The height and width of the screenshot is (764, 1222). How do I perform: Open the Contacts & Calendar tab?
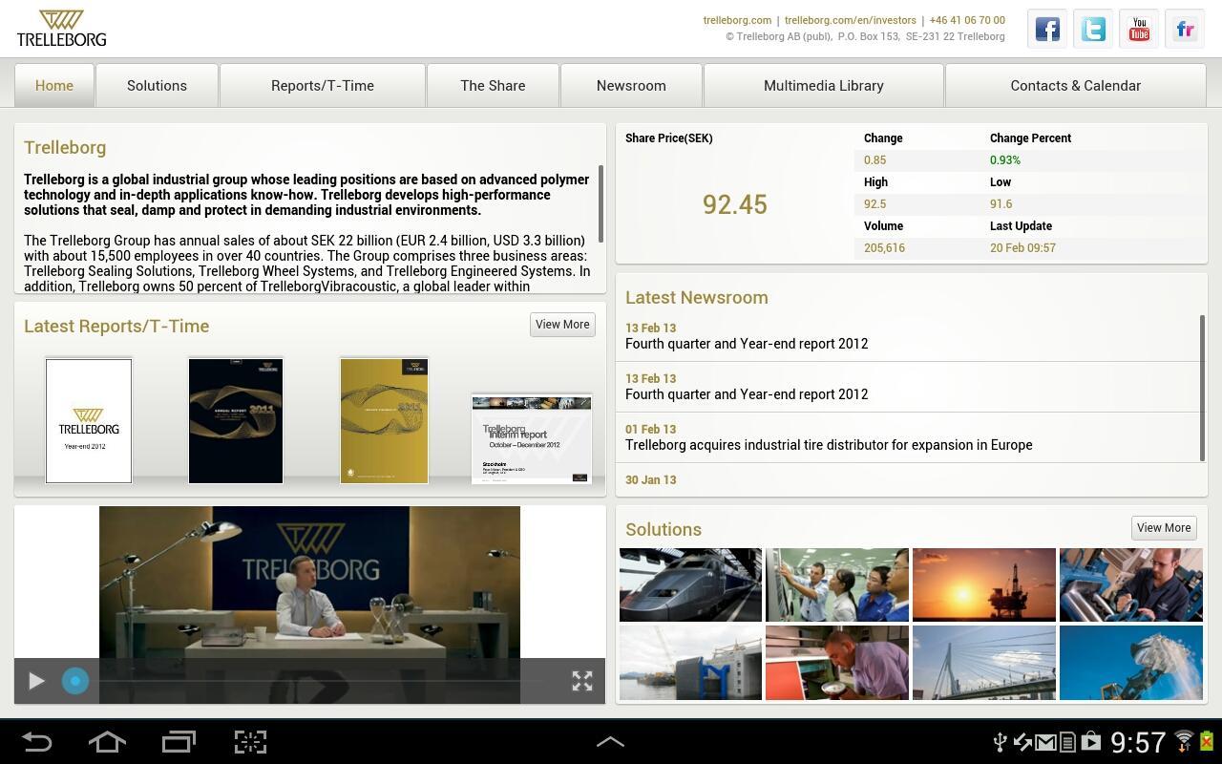point(1076,85)
